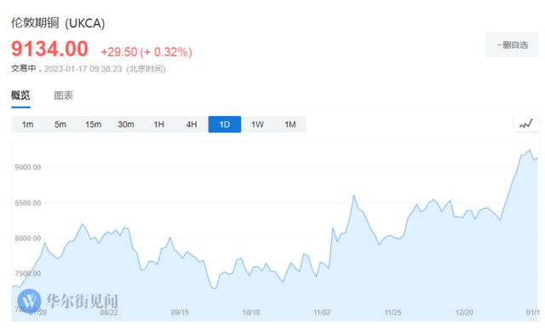Click the 9000.00 price axis label

[28, 167]
